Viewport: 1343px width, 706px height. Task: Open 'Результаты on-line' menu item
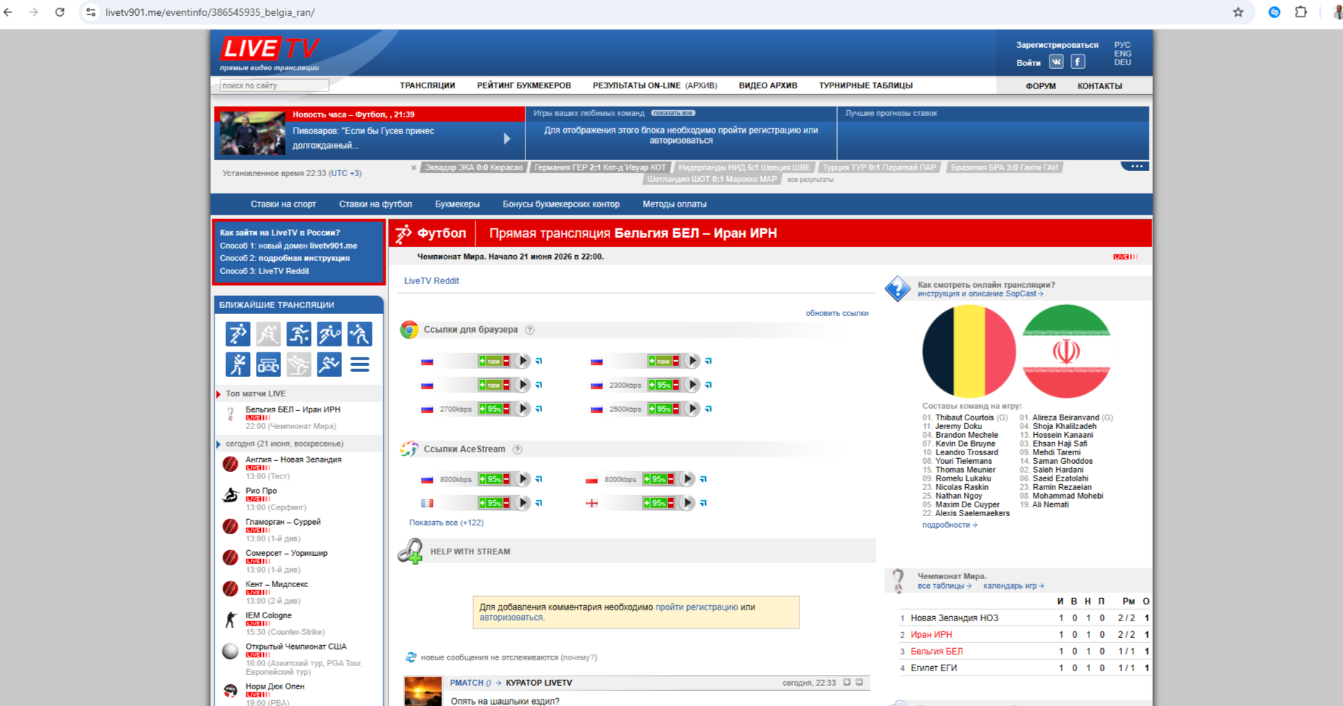(x=636, y=86)
